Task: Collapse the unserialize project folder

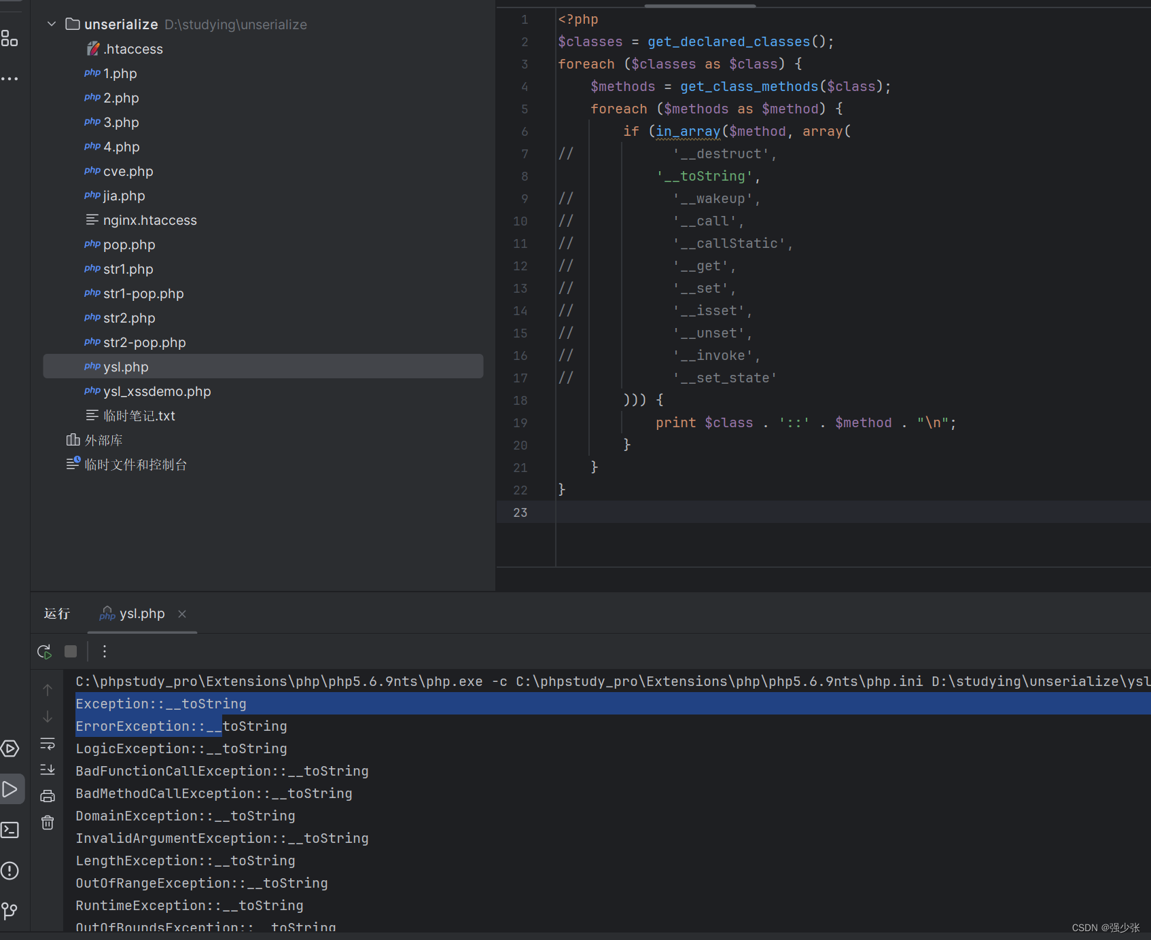Action: 52,24
